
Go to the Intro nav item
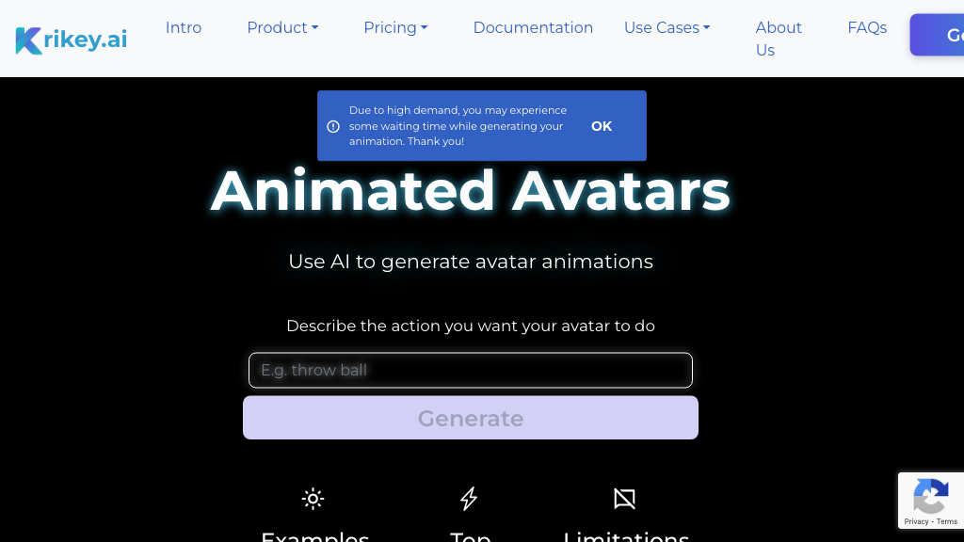point(184,28)
